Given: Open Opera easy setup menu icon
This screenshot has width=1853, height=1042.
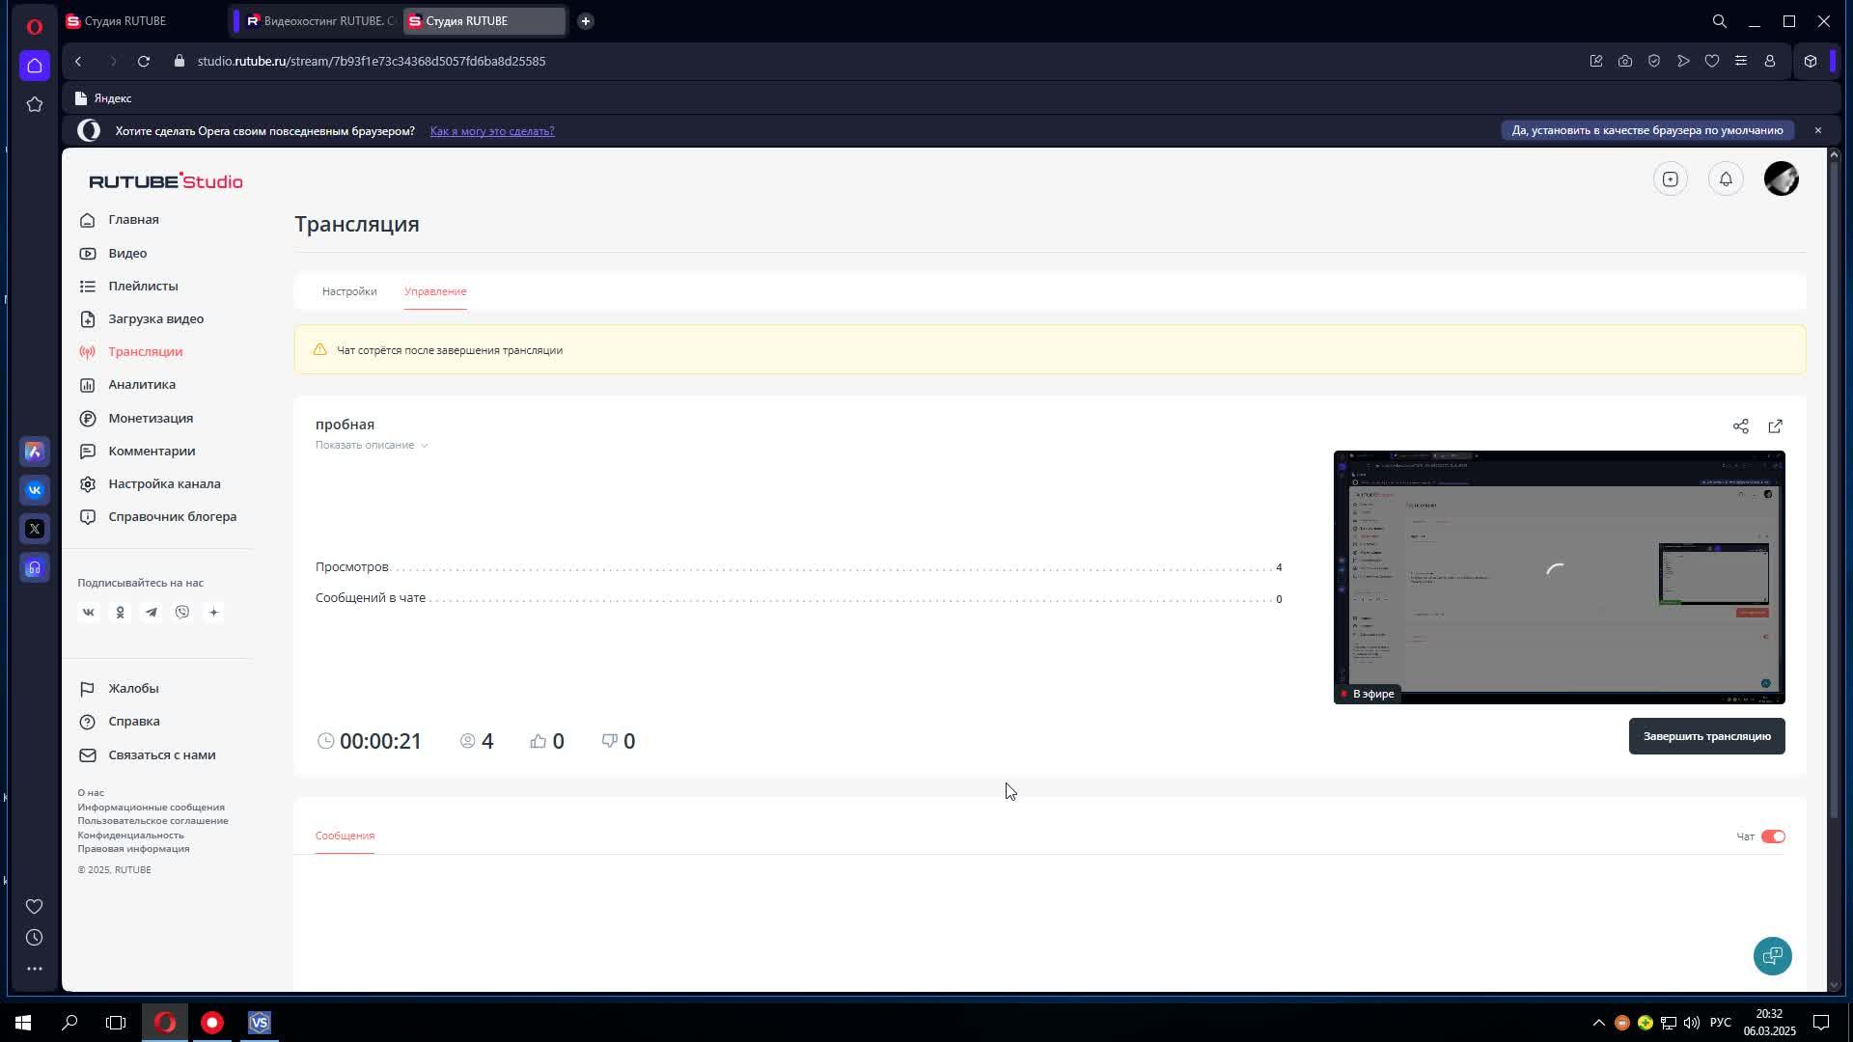Looking at the screenshot, I should pyautogui.click(x=1741, y=61).
